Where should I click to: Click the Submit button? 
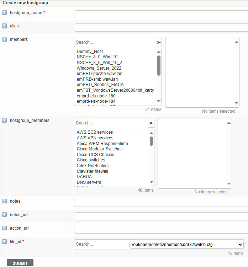(x=20, y=263)
